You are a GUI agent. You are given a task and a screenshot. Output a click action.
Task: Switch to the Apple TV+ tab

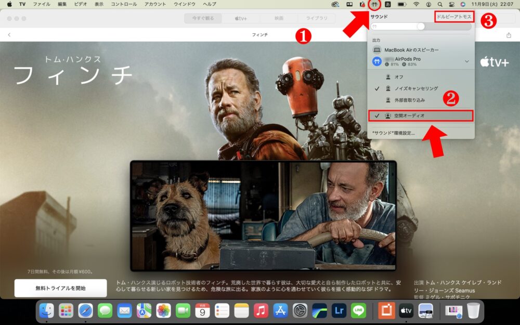coord(241,18)
